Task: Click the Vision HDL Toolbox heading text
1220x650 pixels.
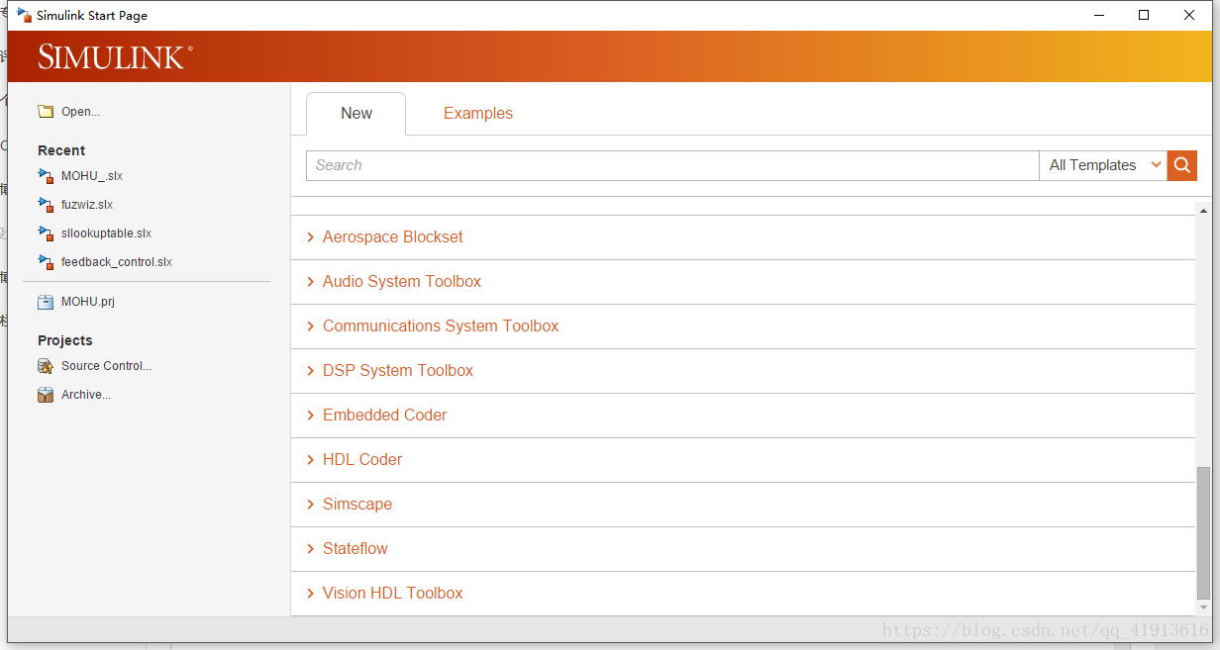Action: pyautogui.click(x=393, y=594)
